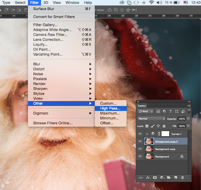Open the Normal blend mode dropdown
Viewport: 201px width, 190px height.
pyautogui.click(x=151, y=119)
